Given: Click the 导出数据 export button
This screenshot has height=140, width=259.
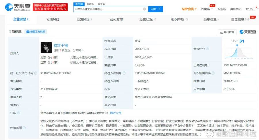Looking at the screenshot, I should (227, 32).
